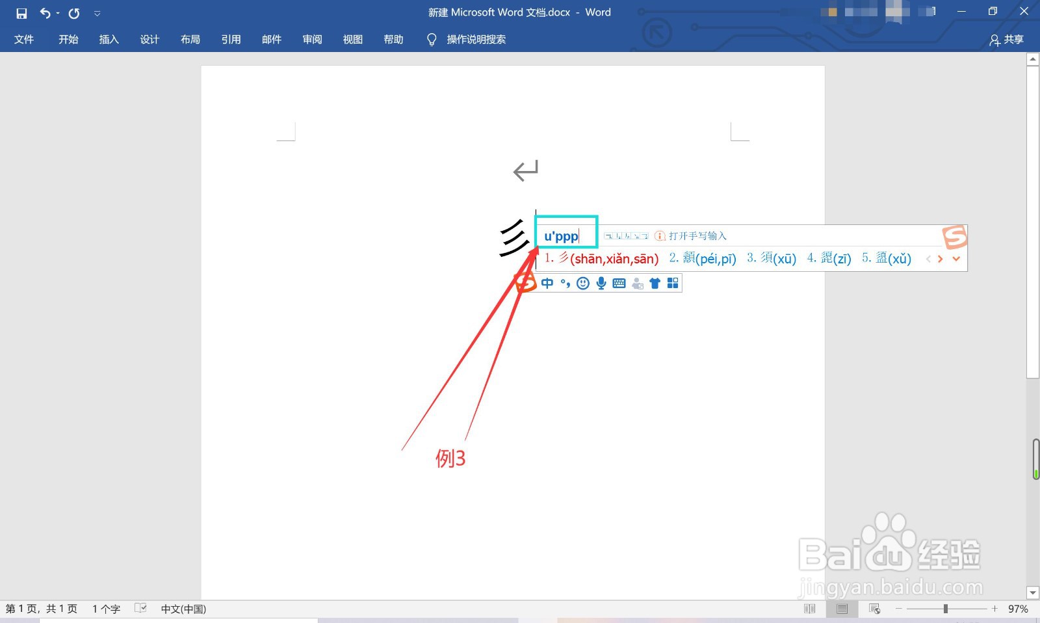Open the skin wardrobe icon on Sogou toolbar
Screen dimensions: 1040x623
(x=655, y=283)
